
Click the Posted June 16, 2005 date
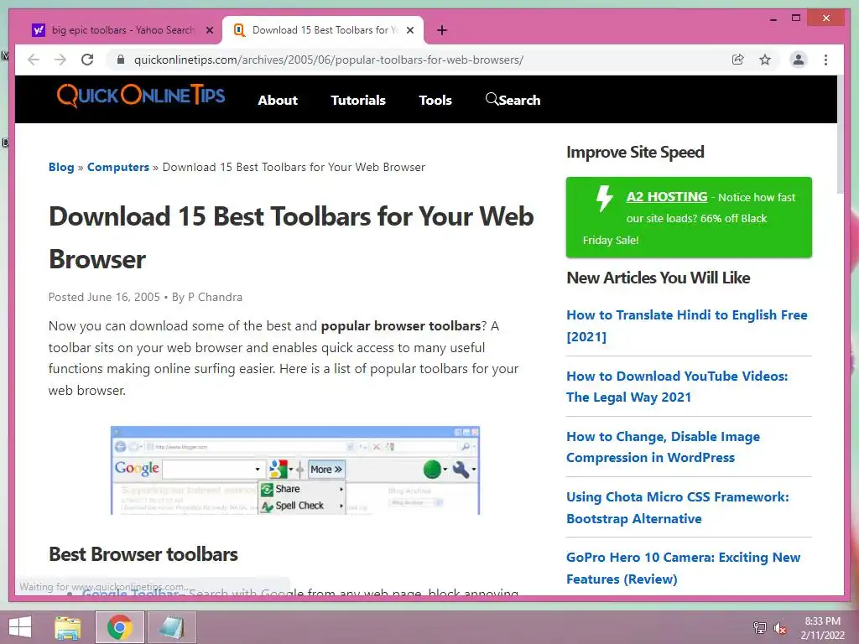tap(104, 297)
